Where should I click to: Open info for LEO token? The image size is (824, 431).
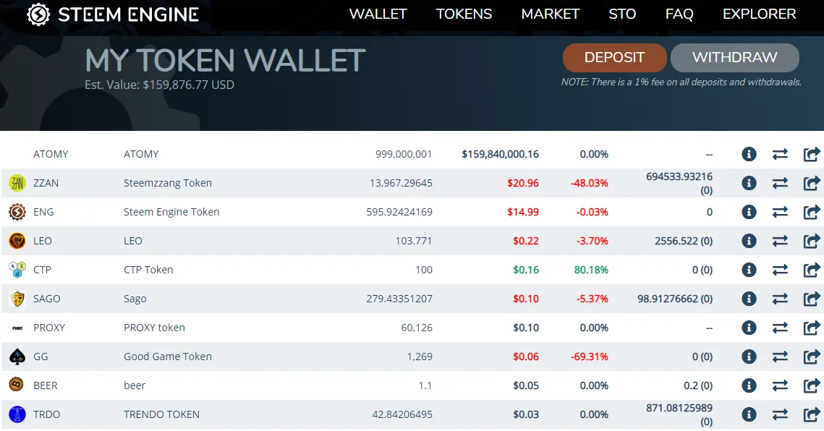(749, 241)
